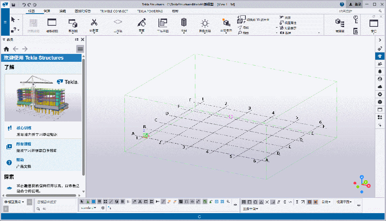
Task: Open the 自动 snapping dropdown
Action: pos(326,202)
